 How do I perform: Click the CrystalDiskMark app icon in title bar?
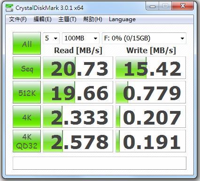pos(9,8)
